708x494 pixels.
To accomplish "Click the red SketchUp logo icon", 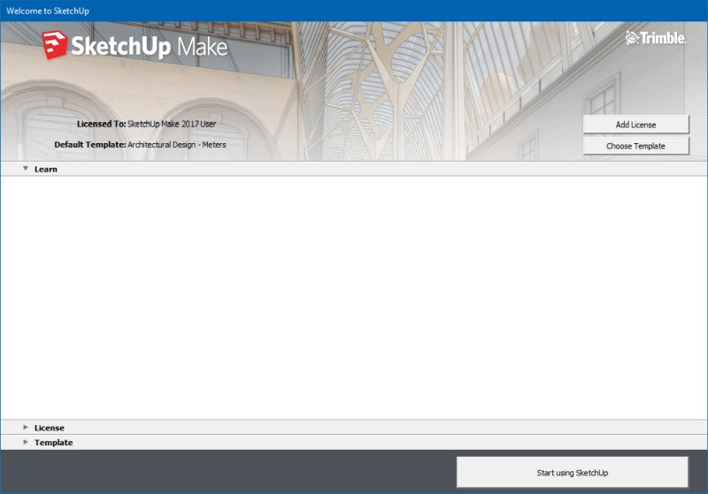I will tap(55, 44).
